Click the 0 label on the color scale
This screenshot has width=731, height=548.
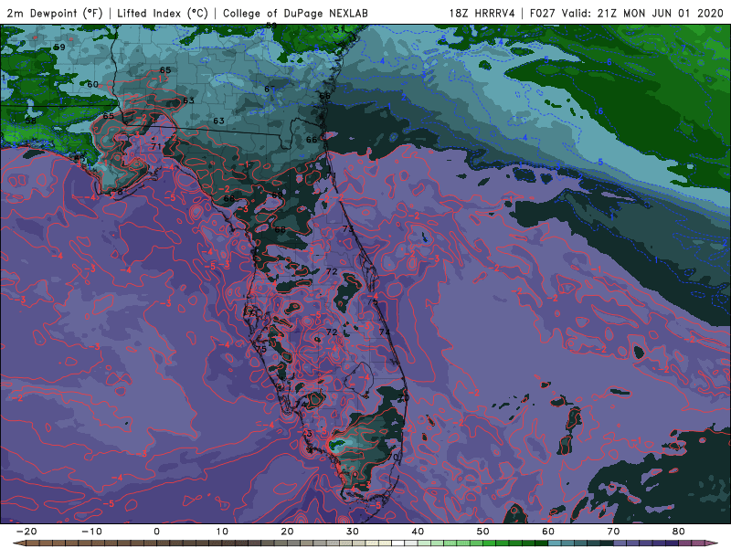pyautogui.click(x=156, y=532)
